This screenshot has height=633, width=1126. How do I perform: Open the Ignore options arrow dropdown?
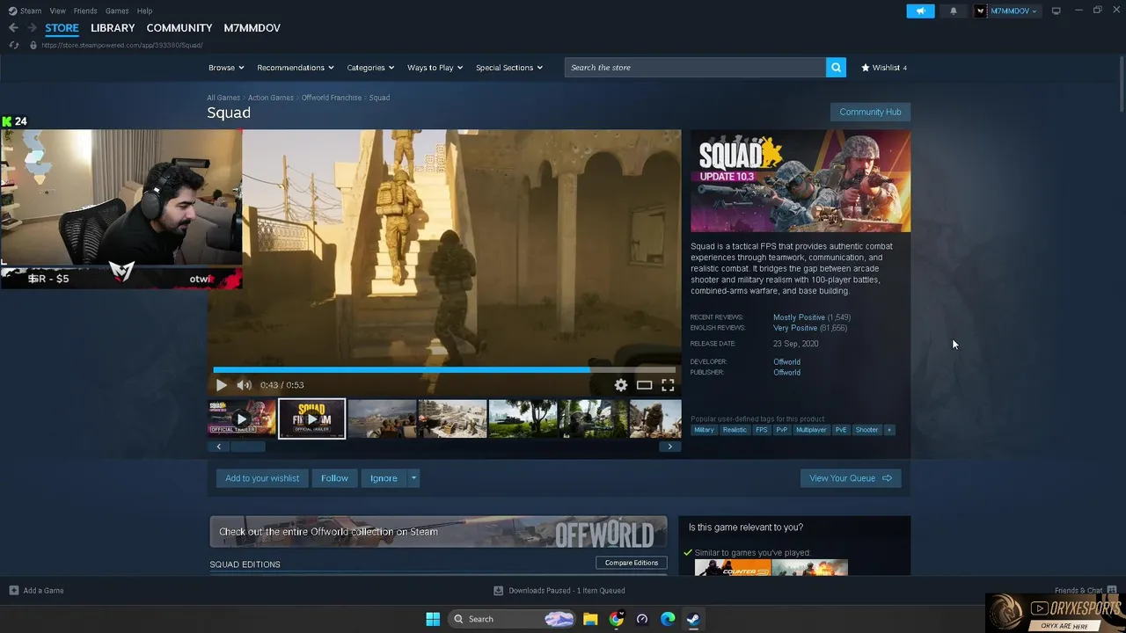click(413, 478)
